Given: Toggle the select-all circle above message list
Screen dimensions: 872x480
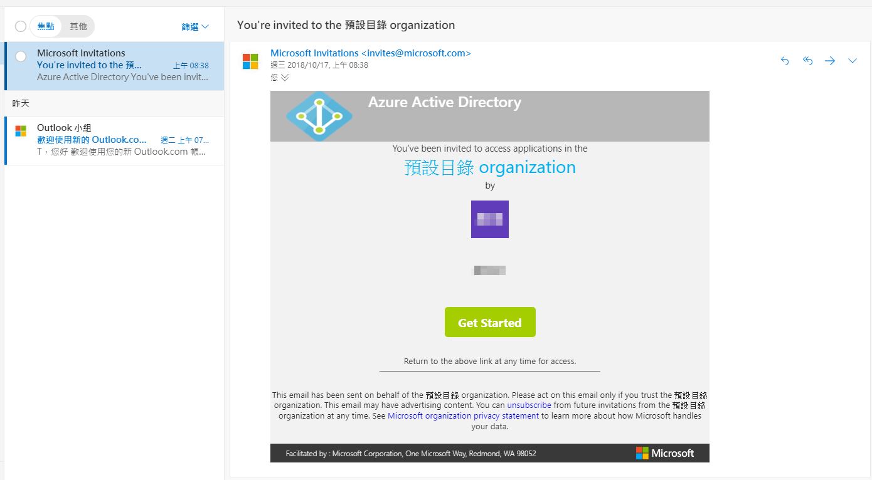Looking at the screenshot, I should click(x=21, y=26).
